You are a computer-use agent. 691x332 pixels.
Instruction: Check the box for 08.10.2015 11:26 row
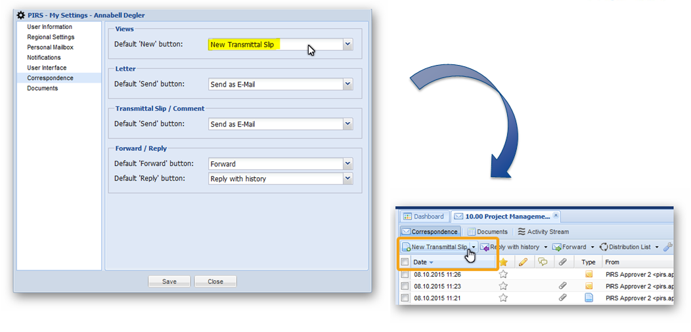(x=405, y=274)
